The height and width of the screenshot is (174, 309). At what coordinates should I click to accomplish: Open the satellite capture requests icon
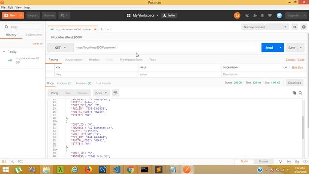(247, 15)
